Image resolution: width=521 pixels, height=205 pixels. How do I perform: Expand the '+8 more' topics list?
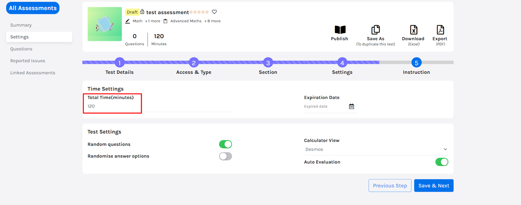tap(212, 21)
